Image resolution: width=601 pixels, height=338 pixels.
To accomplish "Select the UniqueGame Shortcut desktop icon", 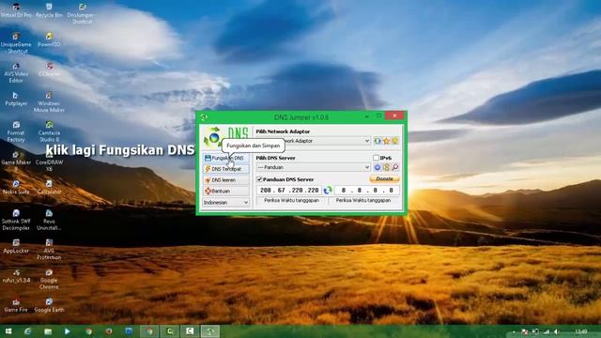I will tap(16, 43).
